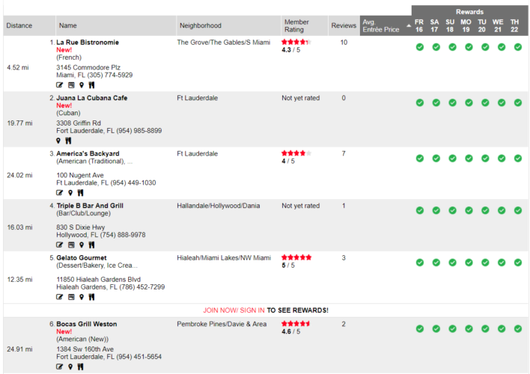Click the SA 17 rewards day header

(434, 25)
